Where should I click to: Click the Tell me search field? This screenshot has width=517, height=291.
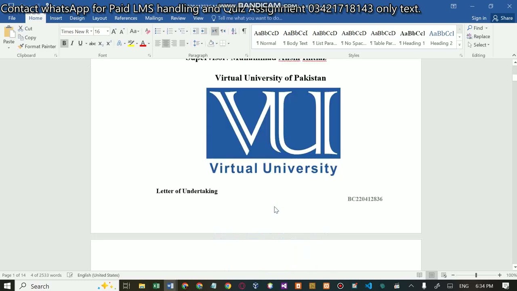[x=246, y=18]
